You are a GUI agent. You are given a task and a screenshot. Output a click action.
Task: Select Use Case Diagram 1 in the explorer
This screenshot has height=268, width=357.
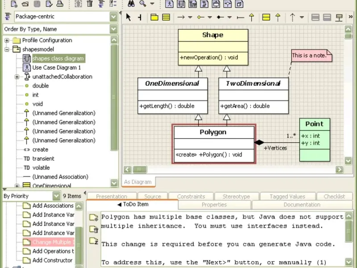point(57,68)
